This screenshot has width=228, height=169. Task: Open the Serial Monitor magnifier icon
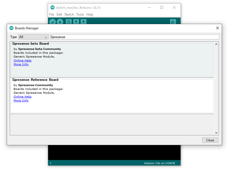click(x=173, y=22)
